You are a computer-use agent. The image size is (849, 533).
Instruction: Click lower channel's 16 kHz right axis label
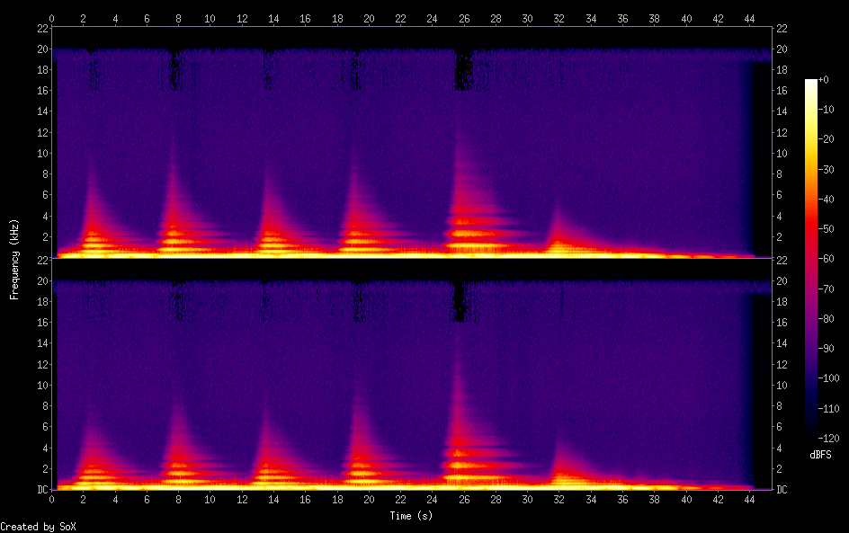tap(783, 323)
